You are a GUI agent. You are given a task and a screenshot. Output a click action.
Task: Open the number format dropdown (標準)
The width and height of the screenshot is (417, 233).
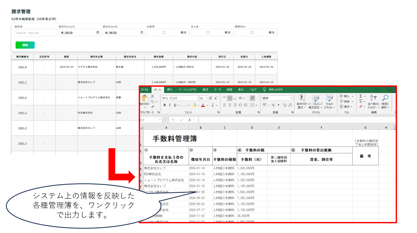tap(291, 98)
